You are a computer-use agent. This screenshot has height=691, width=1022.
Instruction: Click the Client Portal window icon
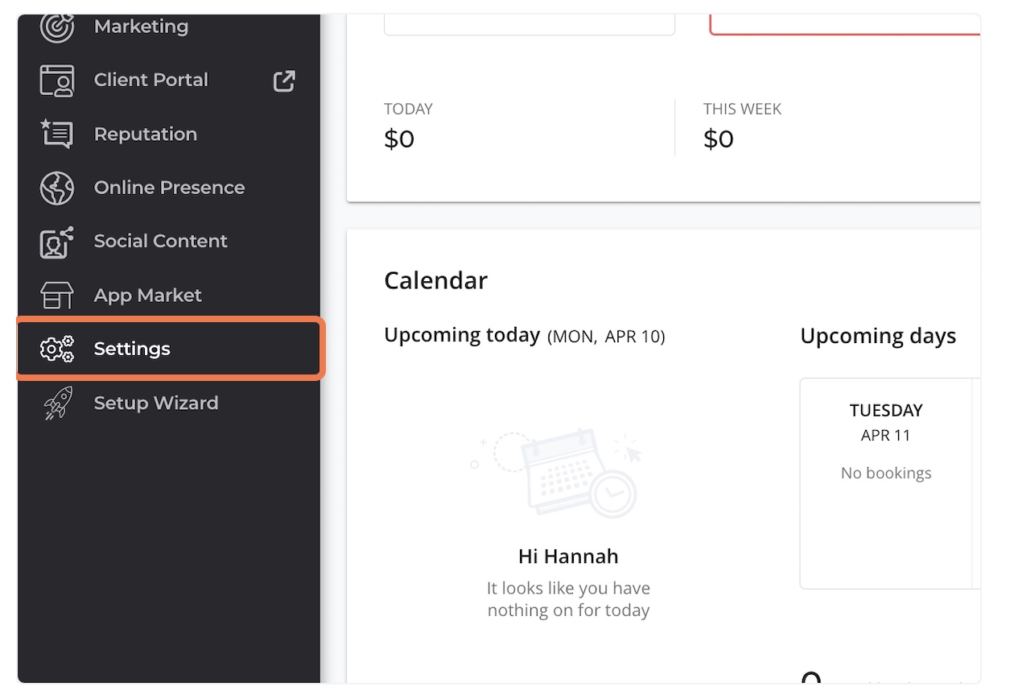(57, 81)
